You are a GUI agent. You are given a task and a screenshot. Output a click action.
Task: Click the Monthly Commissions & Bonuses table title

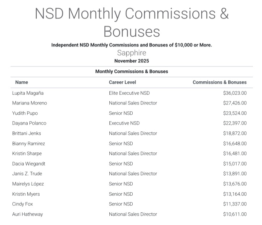coord(132,71)
